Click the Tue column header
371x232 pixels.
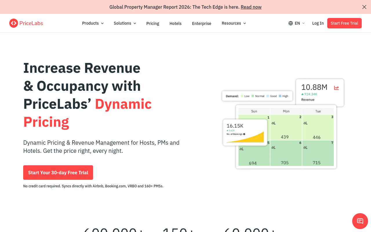pos(318,111)
